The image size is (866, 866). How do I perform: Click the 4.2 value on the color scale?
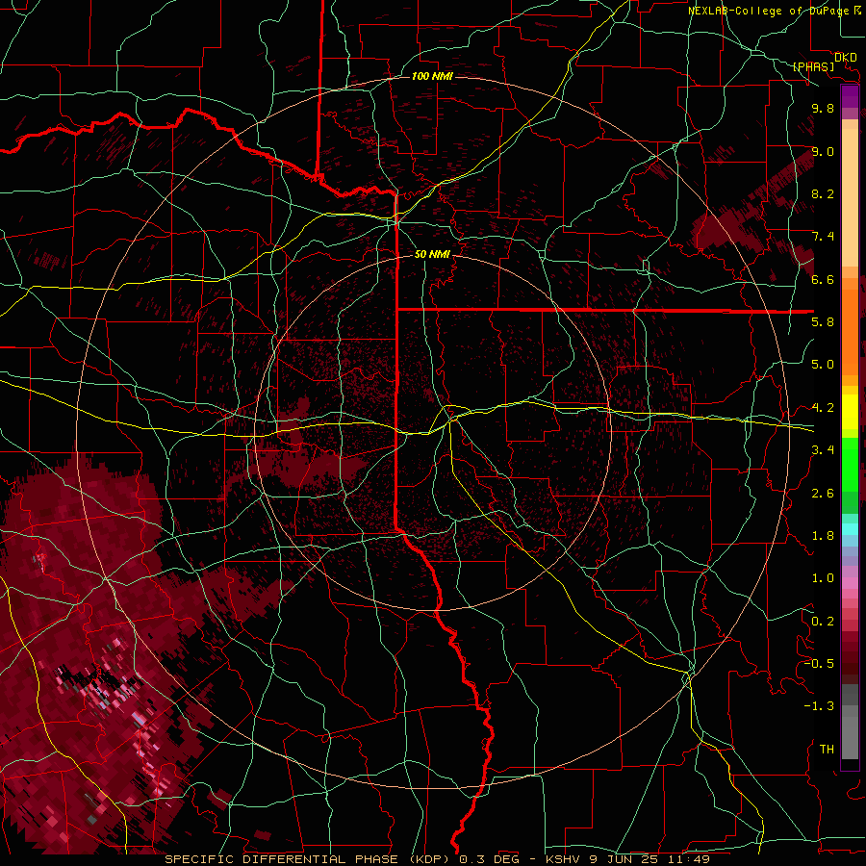tap(823, 408)
